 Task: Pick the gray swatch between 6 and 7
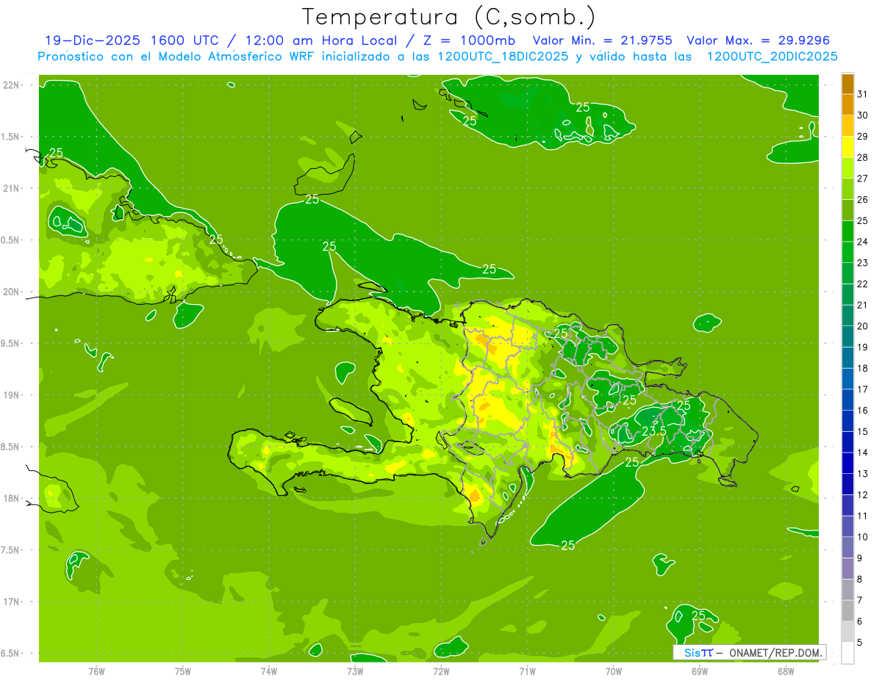[x=847, y=610]
